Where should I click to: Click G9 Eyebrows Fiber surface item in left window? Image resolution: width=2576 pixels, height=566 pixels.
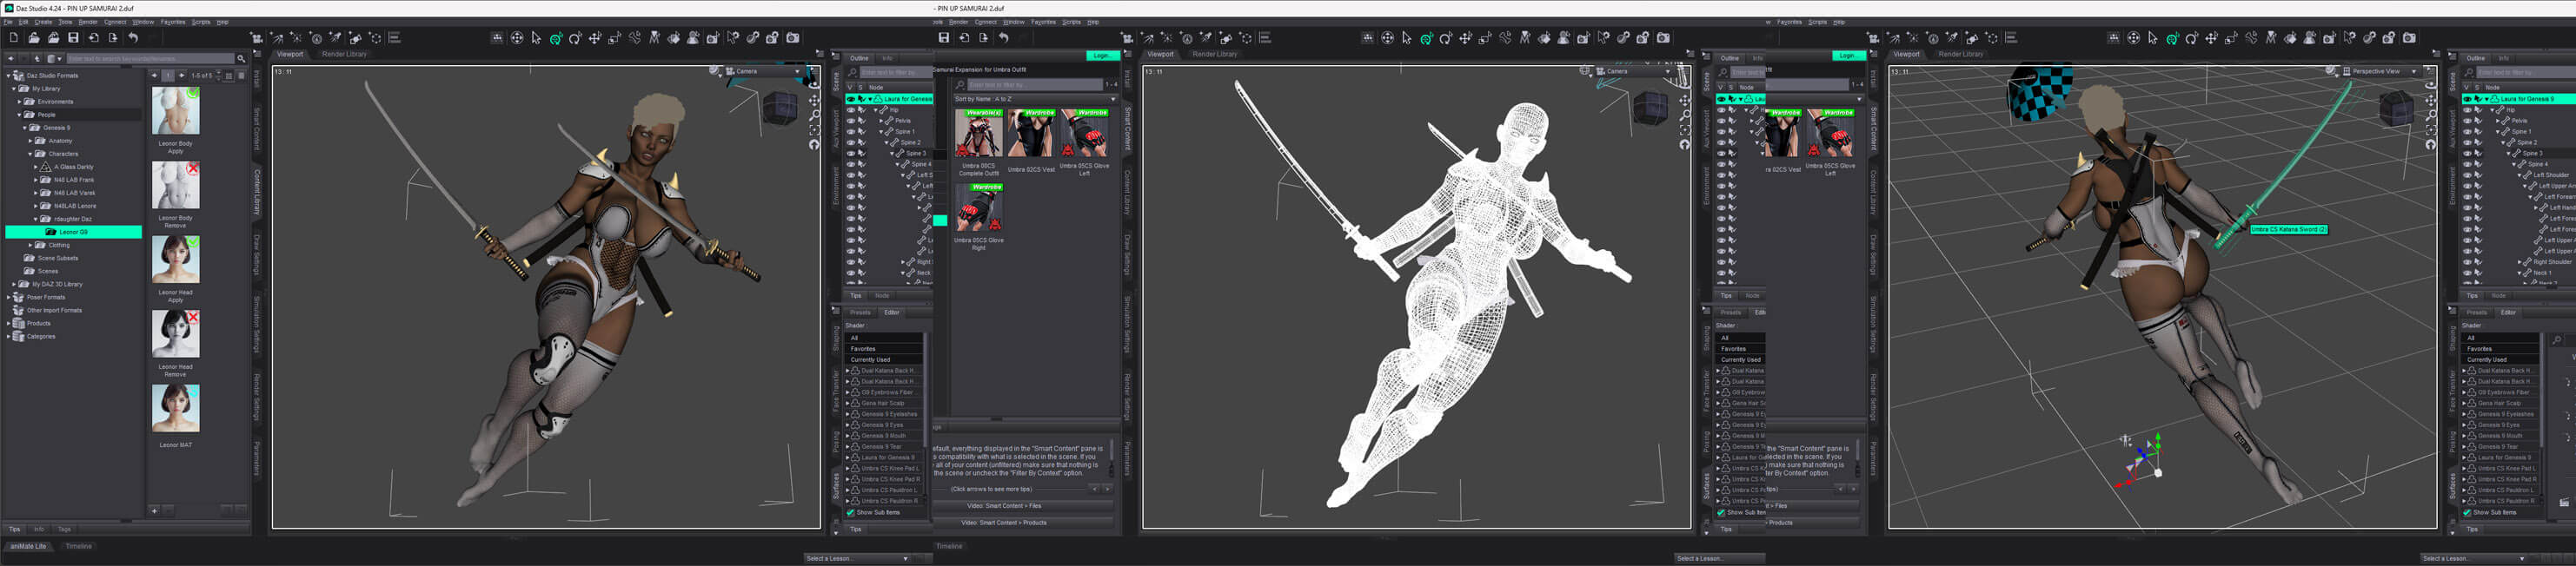pos(887,392)
